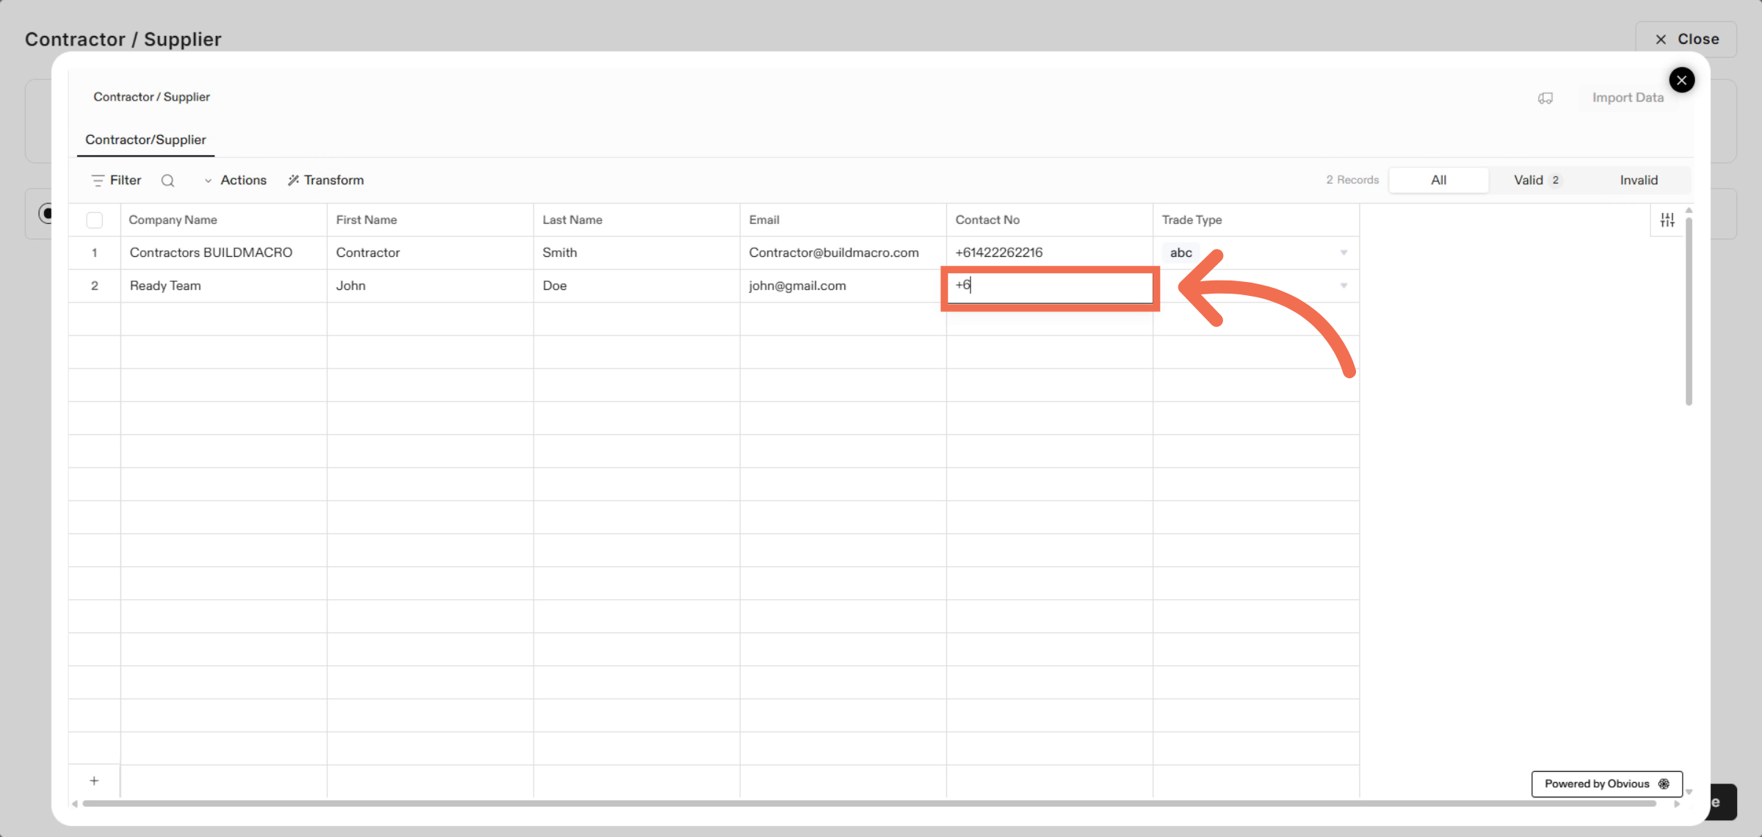This screenshot has height=837, width=1762.
Task: Click the chat feedback icon near Import Data
Action: pyautogui.click(x=1545, y=98)
